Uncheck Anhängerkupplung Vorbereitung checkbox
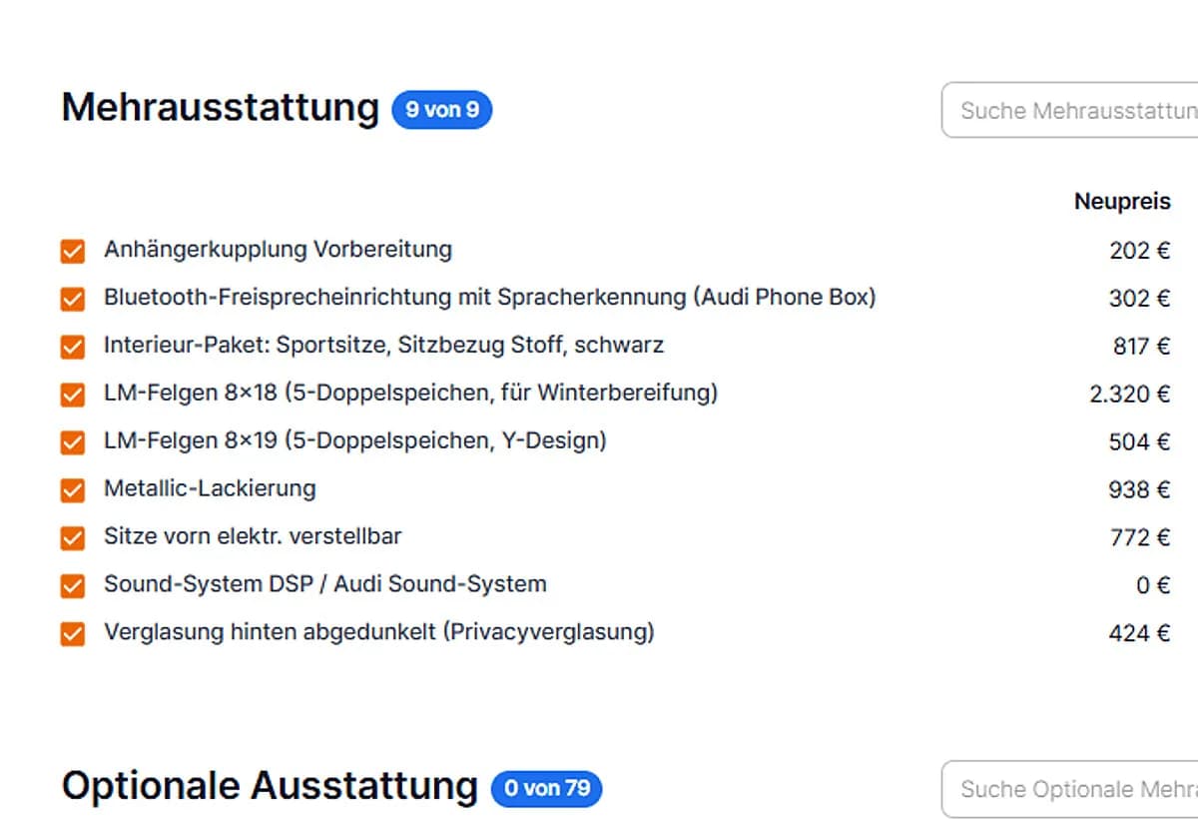The height and width of the screenshot is (822, 1198). coord(72,251)
